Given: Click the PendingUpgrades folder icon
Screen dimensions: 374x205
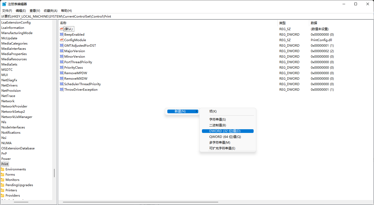Looking at the screenshot, I should (x=3, y=185).
